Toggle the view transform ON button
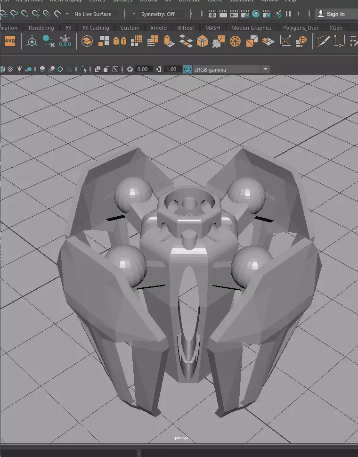This screenshot has height=457, width=358. point(187,69)
